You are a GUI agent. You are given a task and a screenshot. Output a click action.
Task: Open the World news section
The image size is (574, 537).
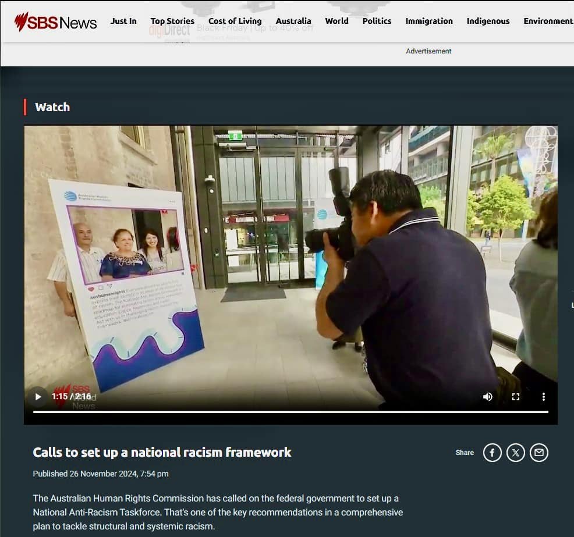(x=337, y=21)
